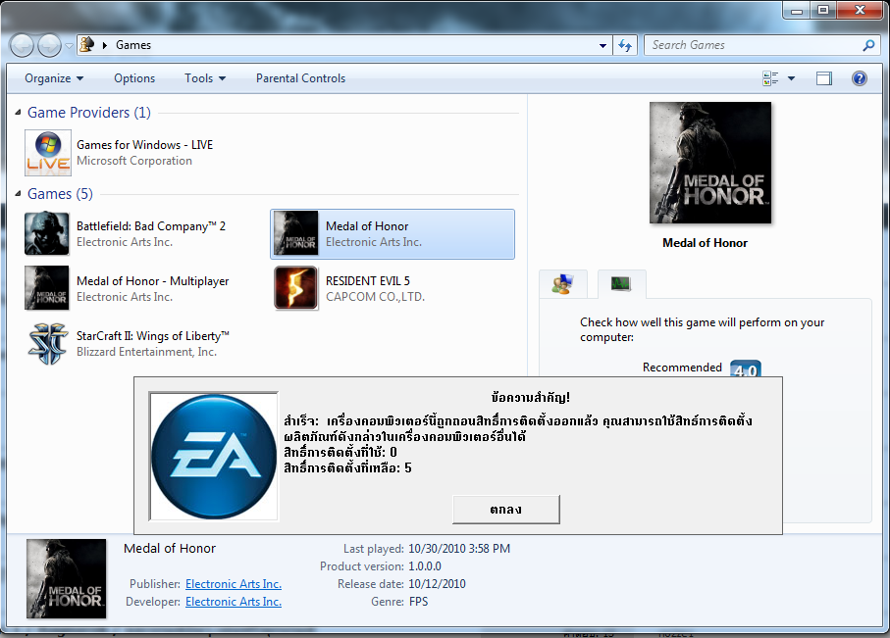
Task: Switch to the performance rating tab
Action: click(621, 284)
